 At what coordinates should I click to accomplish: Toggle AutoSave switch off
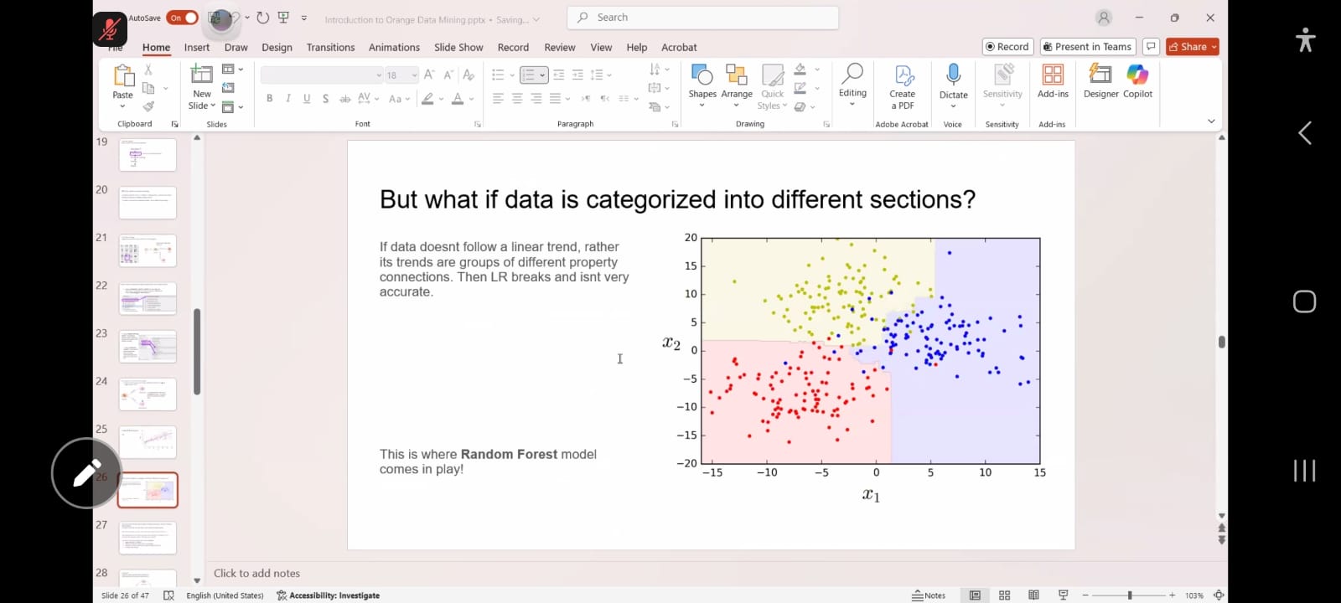point(182,18)
